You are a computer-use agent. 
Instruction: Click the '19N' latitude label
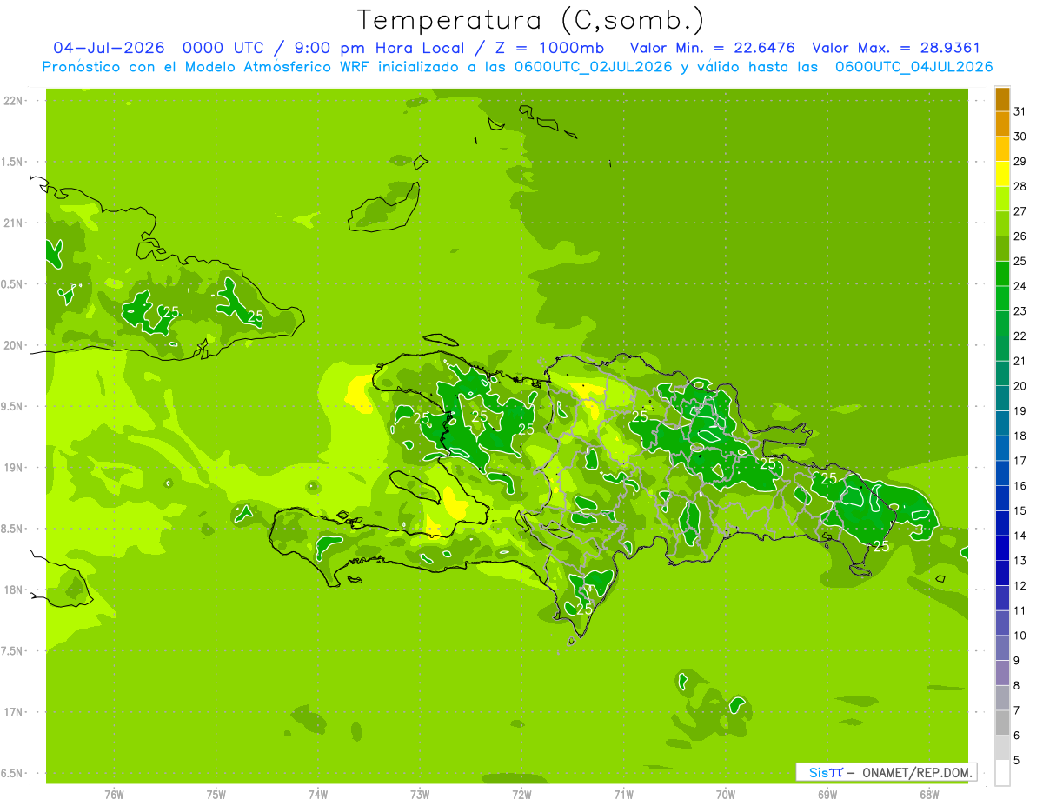point(12,468)
